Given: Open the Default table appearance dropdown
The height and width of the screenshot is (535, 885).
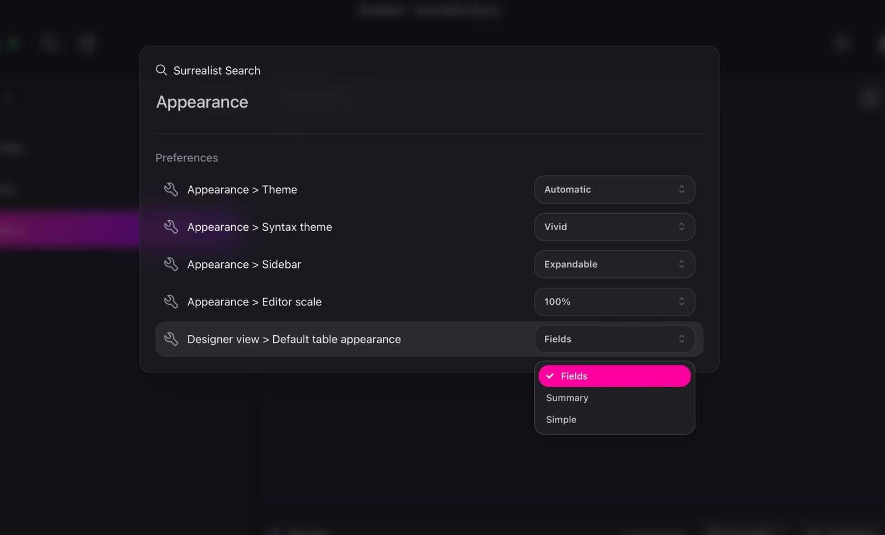Looking at the screenshot, I should (614, 339).
